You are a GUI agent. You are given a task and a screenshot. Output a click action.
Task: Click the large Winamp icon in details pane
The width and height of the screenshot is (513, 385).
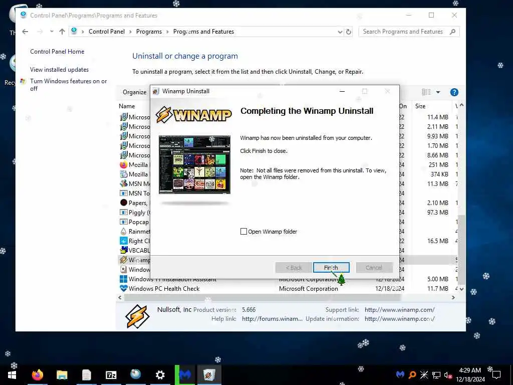[137, 316]
